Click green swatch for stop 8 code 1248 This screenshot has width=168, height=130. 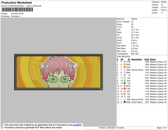click(125, 80)
